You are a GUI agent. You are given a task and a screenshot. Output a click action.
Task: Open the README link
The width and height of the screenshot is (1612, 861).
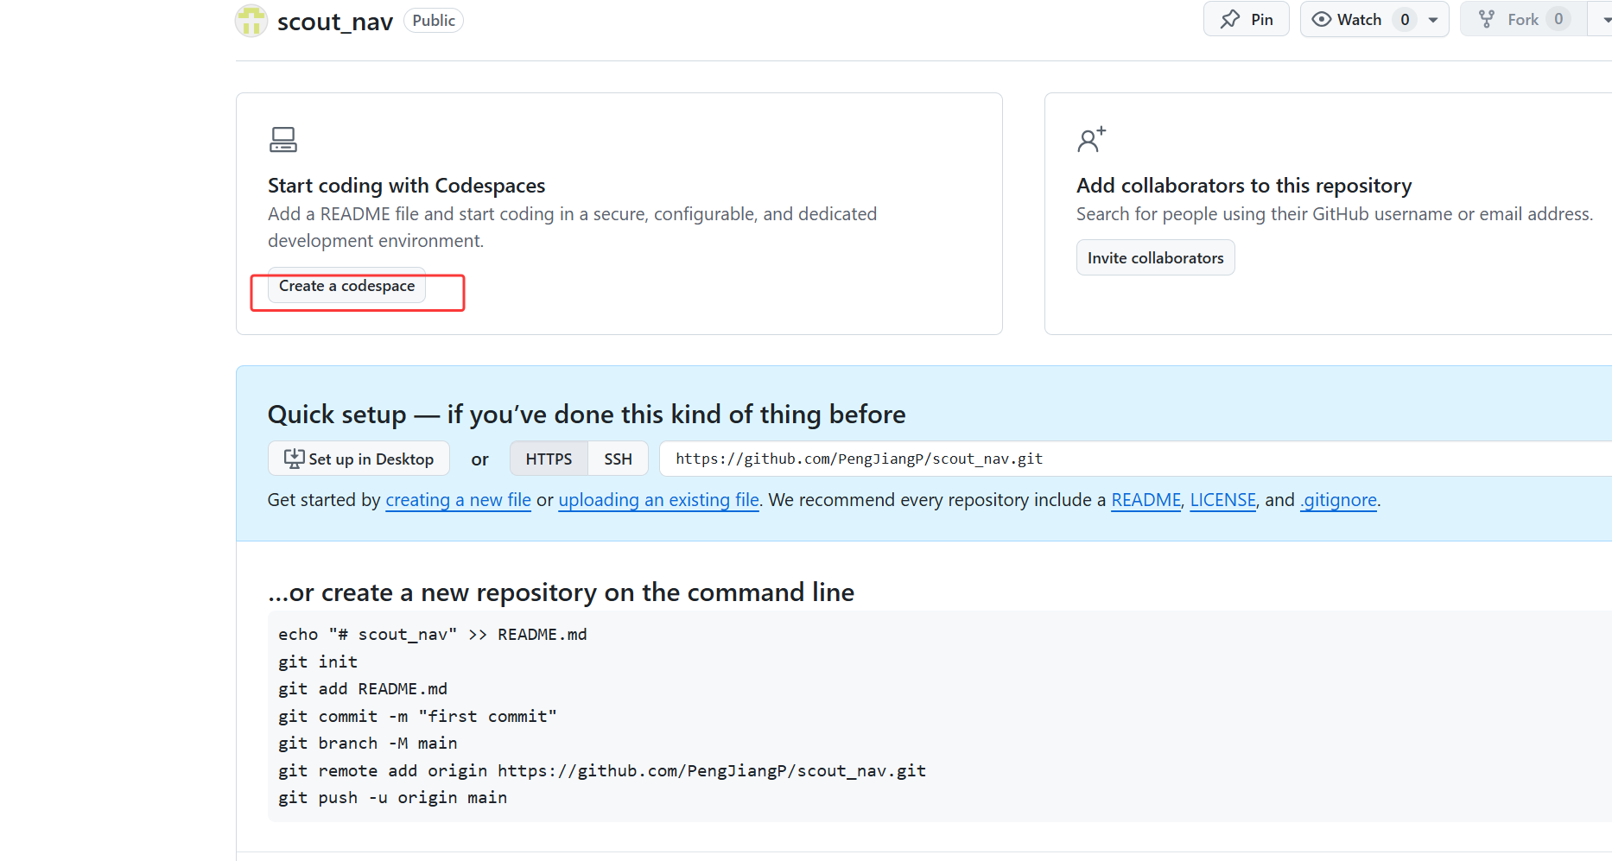pyautogui.click(x=1146, y=500)
